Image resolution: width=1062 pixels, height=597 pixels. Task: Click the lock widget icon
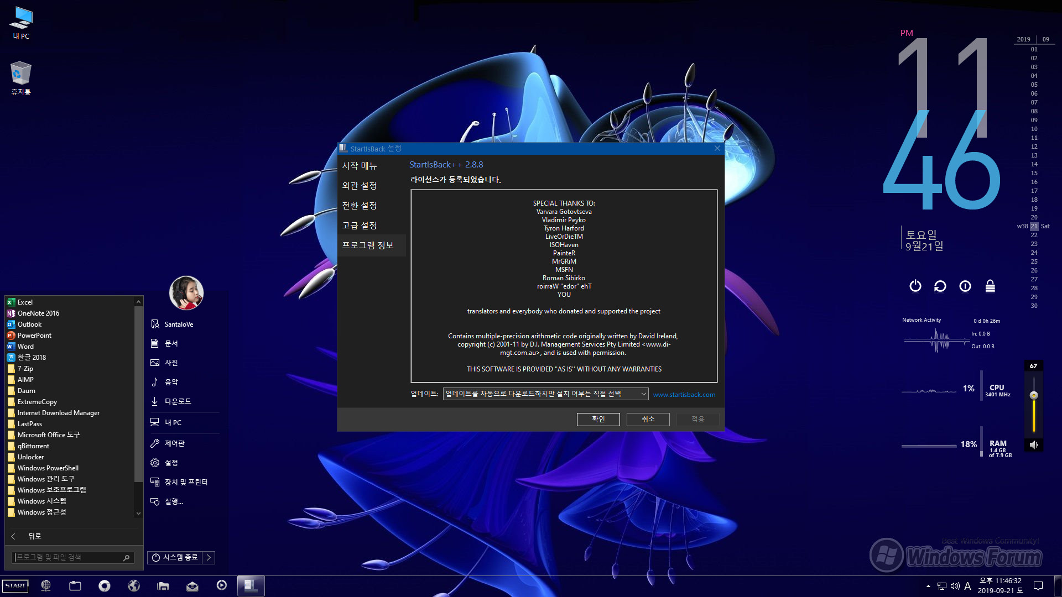click(990, 286)
